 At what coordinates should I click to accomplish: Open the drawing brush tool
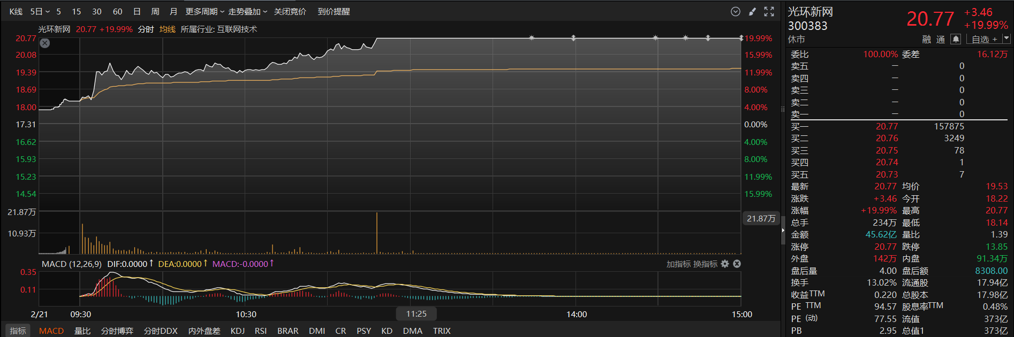coord(752,11)
